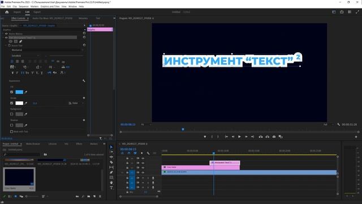Open the playback resolution Full dropdown
The height and width of the screenshot is (204, 362).
[329, 125]
